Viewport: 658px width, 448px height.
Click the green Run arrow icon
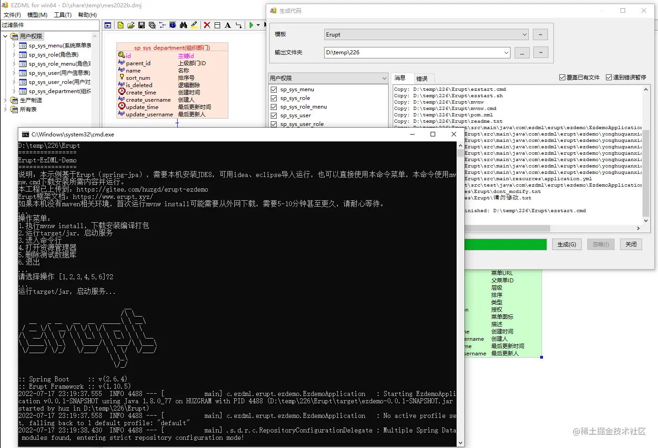pos(251,25)
